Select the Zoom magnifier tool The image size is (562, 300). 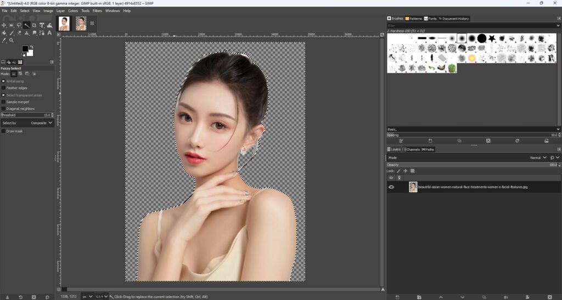click(x=11, y=41)
